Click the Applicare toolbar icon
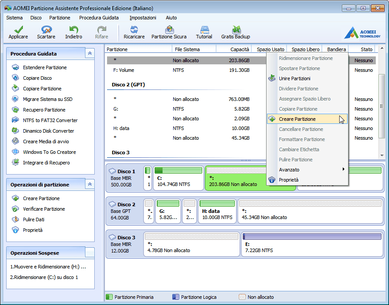Image resolution: width=389 pixels, height=305 pixels. tap(18, 32)
